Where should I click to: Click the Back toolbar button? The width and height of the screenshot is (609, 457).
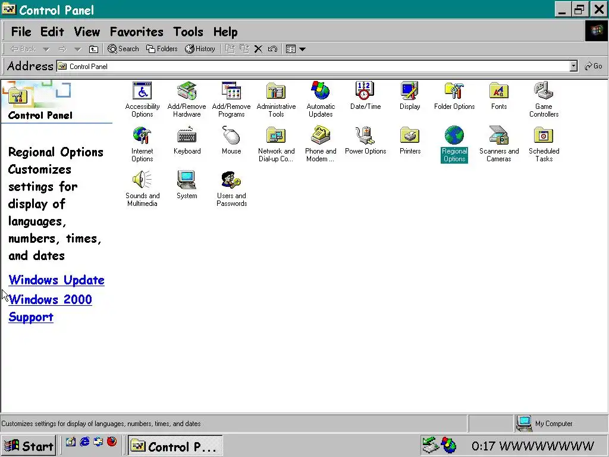(x=23, y=49)
